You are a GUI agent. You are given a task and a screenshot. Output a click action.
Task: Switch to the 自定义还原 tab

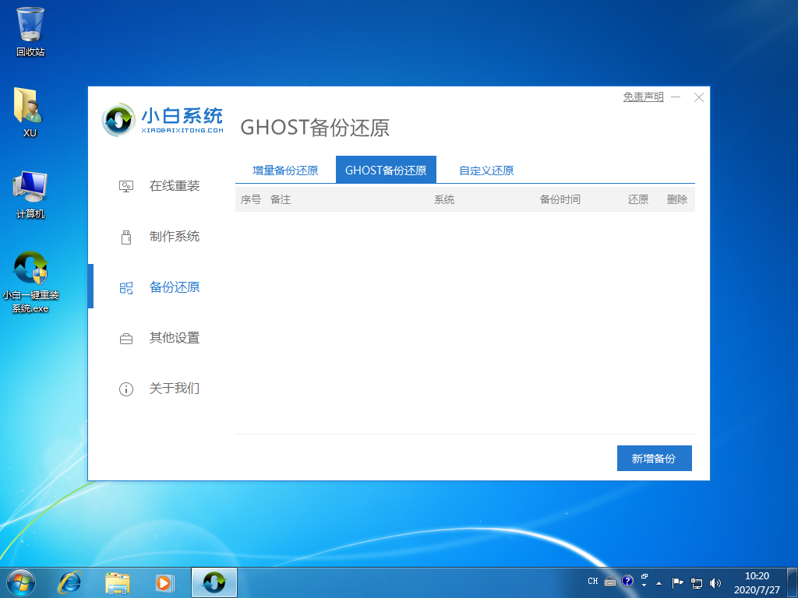pyautogui.click(x=485, y=169)
